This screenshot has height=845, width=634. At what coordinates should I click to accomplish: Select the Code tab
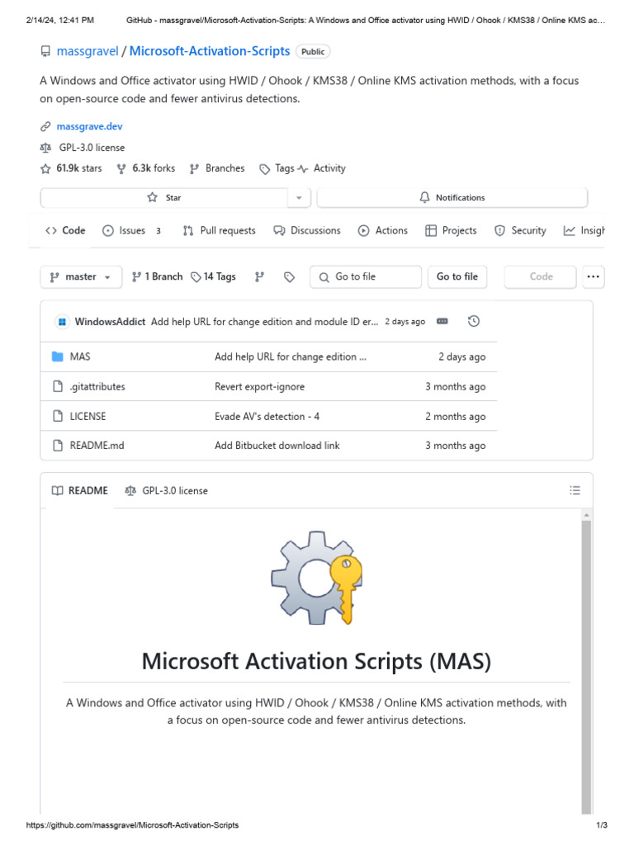(65, 231)
